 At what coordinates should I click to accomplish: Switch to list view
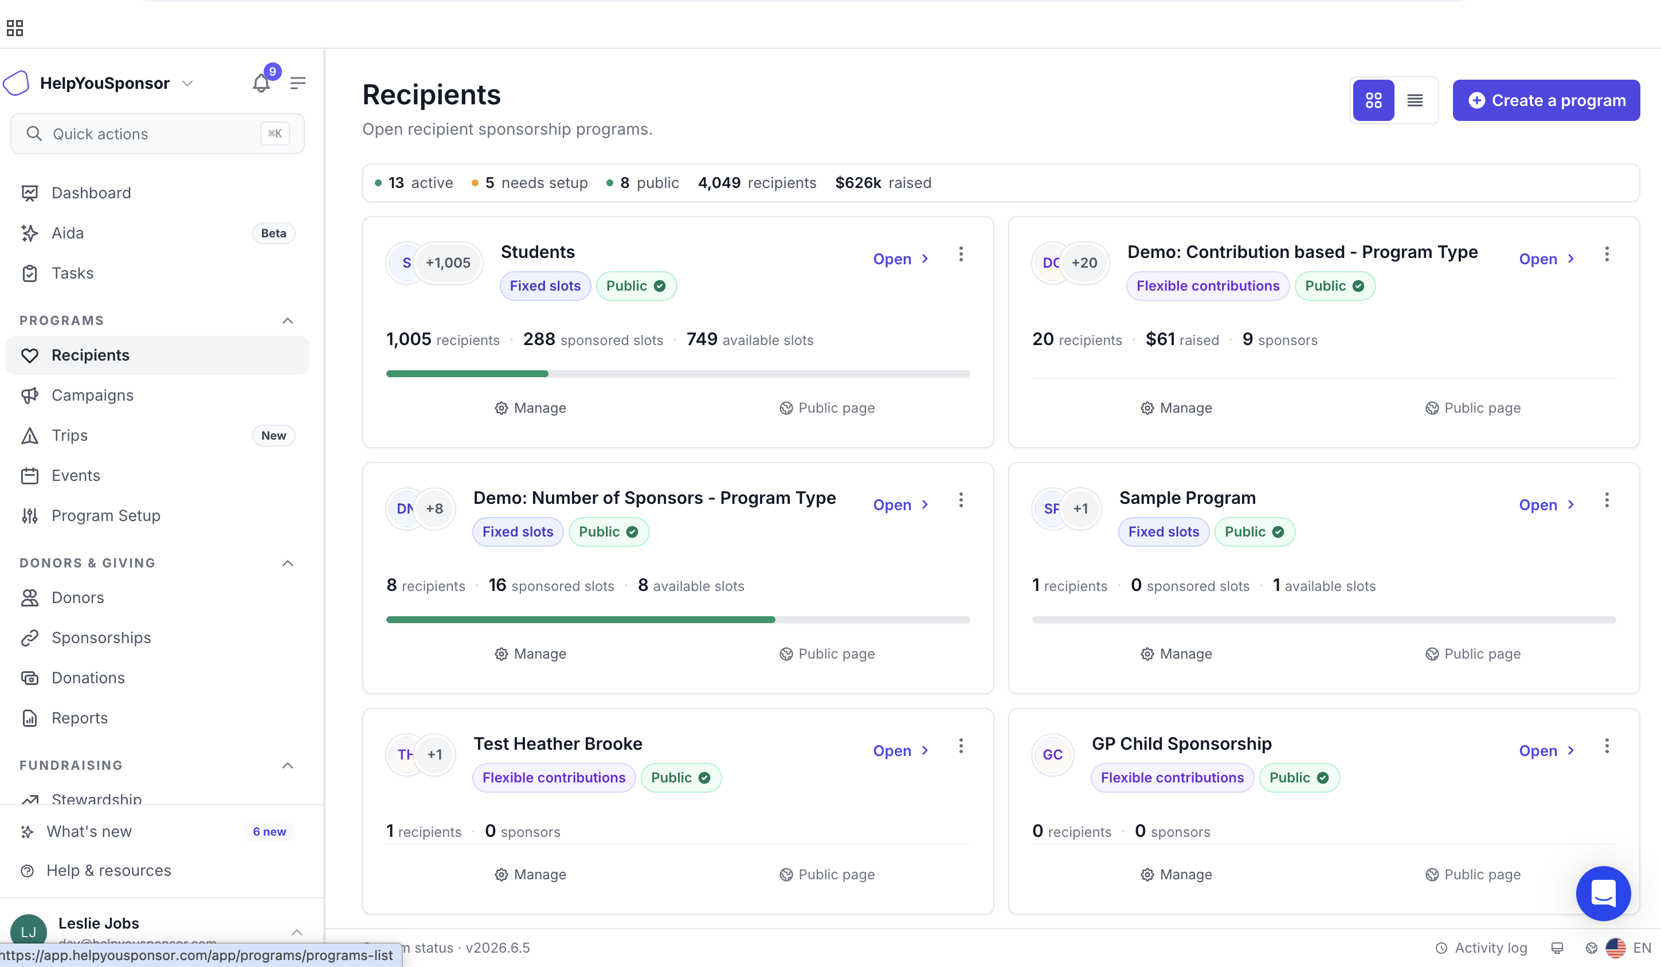1415,100
